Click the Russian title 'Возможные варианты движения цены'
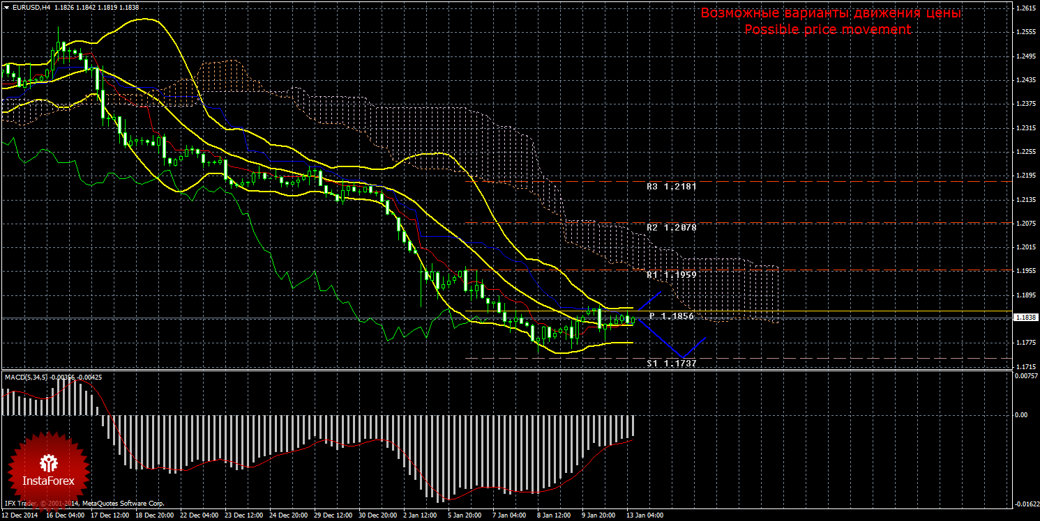1040x521 pixels. (830, 13)
